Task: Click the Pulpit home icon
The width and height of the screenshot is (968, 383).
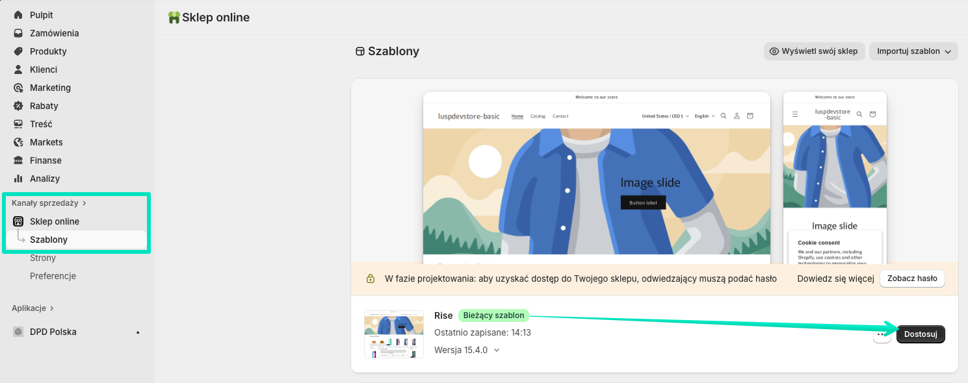Action: [x=18, y=15]
